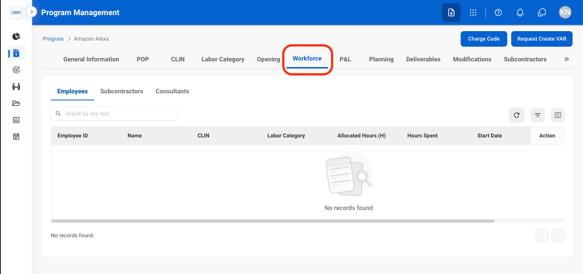Viewport: 583px width, 274px height.
Task: Open the apps grid menu
Action: tap(473, 13)
